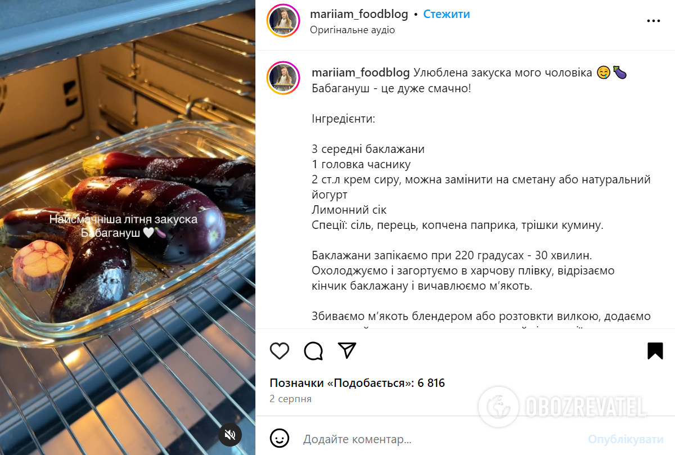Follow the account via Стежити

[x=447, y=14]
